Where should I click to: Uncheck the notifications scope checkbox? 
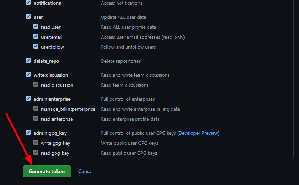28,3
